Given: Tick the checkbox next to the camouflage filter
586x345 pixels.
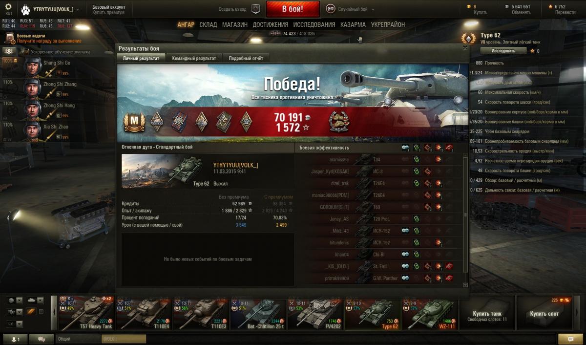Looking at the screenshot, I should (41, 312).
